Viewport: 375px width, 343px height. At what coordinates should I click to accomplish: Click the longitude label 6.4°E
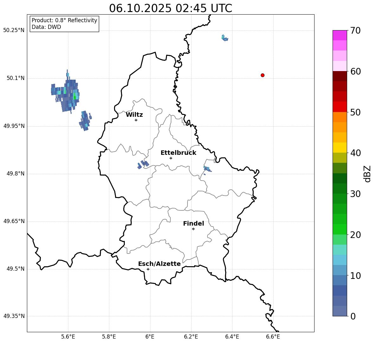232,337
